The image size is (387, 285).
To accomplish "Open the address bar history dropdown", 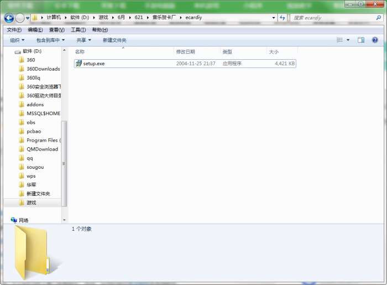I will click(x=274, y=18).
